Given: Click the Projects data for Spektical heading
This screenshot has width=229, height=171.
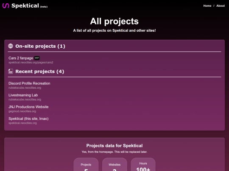Looking at the screenshot, I should pyautogui.click(x=114, y=146).
